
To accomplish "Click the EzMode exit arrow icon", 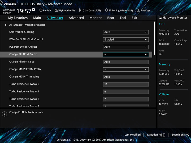I will (164, 135).
